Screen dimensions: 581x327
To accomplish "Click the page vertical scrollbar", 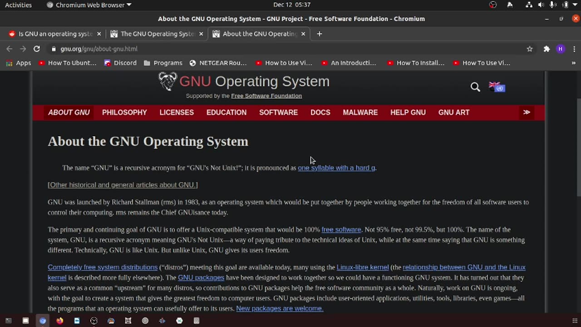I will coord(578,148).
